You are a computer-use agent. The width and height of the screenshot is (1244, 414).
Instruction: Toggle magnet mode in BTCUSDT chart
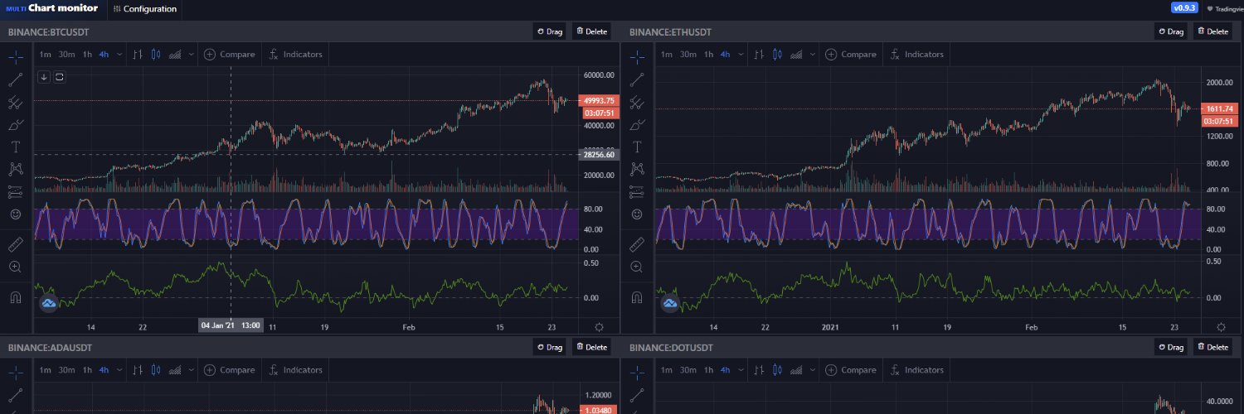pyautogui.click(x=16, y=297)
